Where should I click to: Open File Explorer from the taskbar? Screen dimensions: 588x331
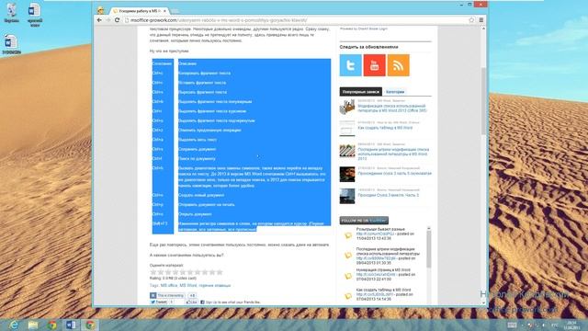pos(33,325)
